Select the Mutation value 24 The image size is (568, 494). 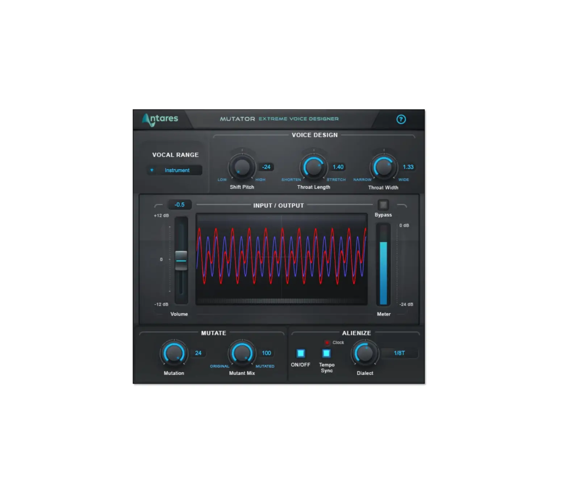click(198, 353)
